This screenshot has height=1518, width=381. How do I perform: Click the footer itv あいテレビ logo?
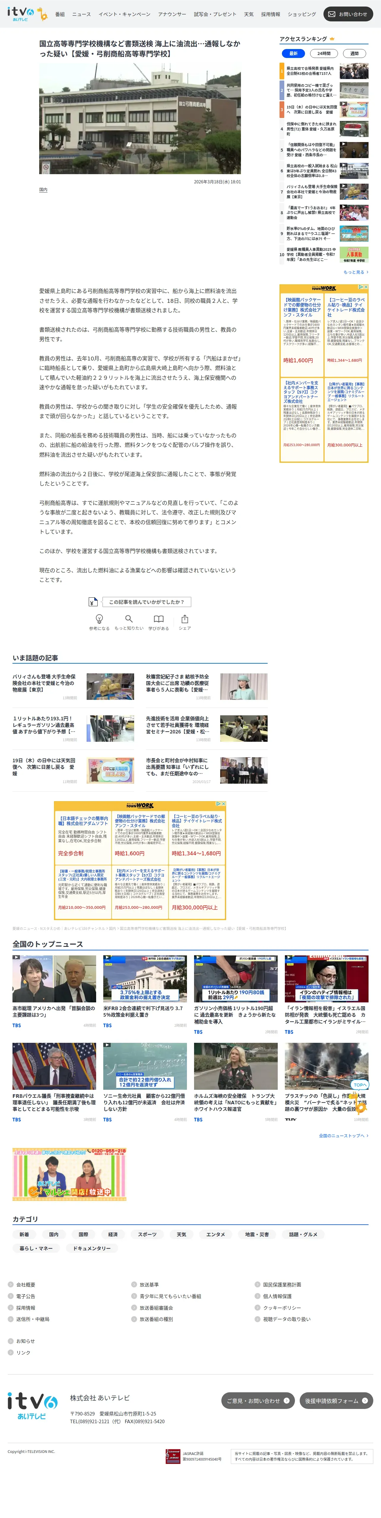click(x=32, y=1407)
